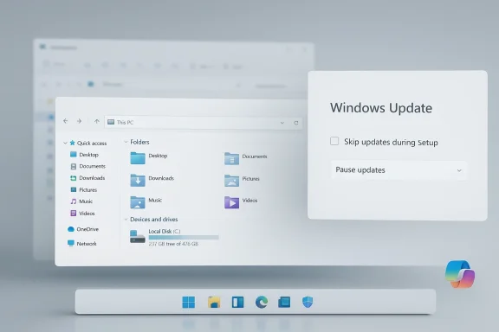Open the blue window app taskbar icon

284,302
